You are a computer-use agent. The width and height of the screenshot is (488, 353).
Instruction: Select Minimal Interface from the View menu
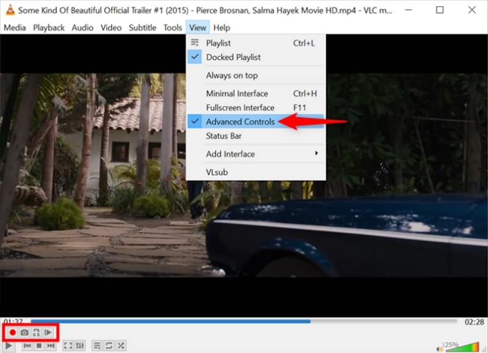tap(237, 93)
